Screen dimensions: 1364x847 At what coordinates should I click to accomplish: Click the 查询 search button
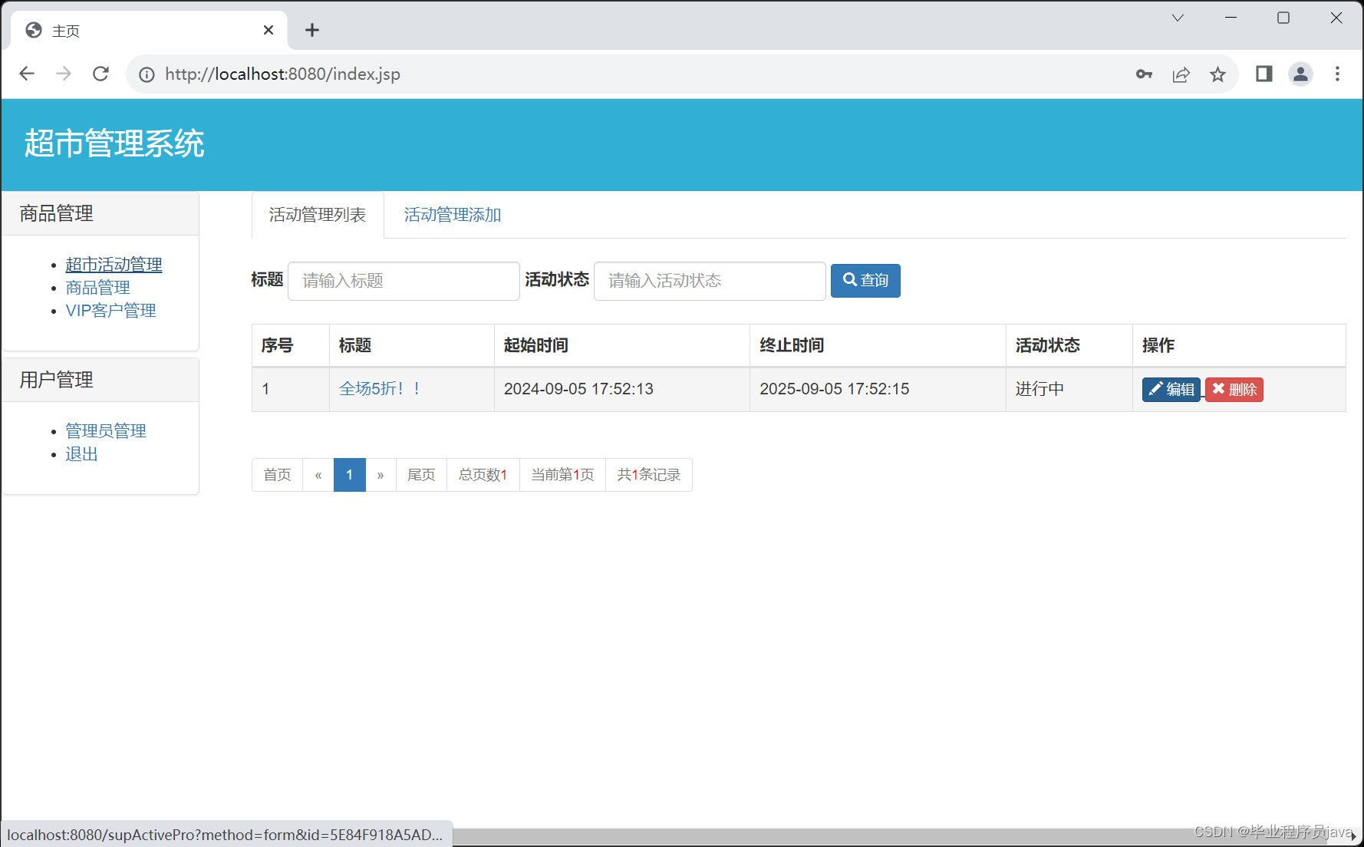865,281
